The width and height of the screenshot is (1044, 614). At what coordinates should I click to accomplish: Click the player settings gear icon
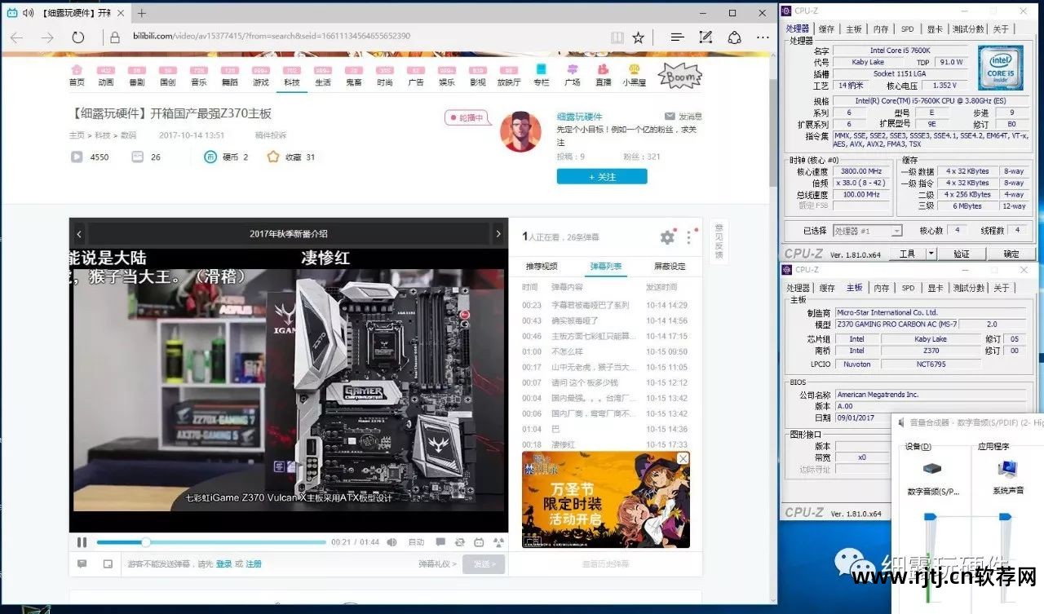click(667, 237)
